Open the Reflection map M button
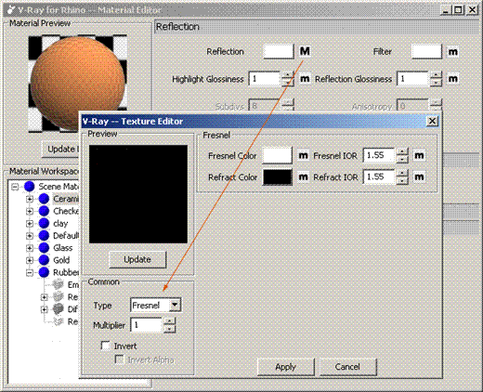483x392 pixels. 305,51
